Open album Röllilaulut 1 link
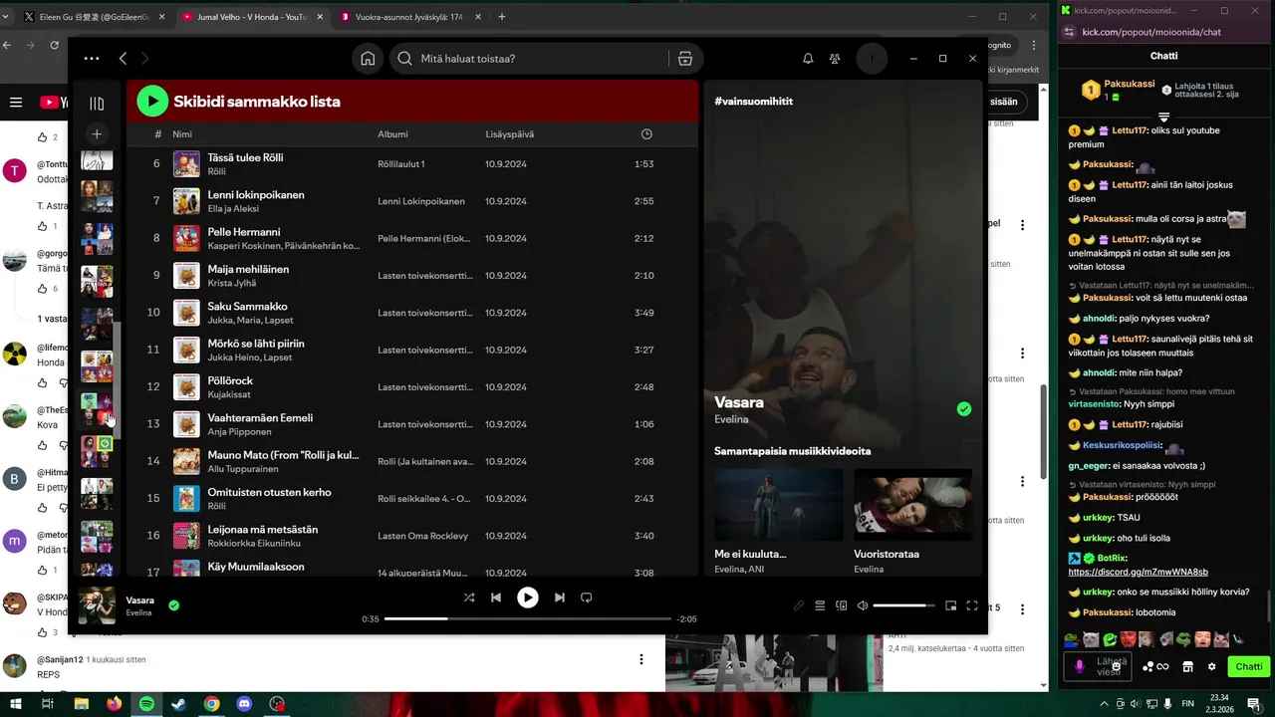 401,164
